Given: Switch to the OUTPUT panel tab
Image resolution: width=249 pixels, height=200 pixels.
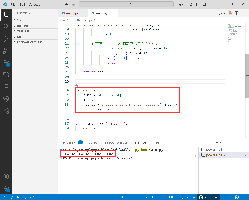Looking at the screenshot, I should 94,142.
